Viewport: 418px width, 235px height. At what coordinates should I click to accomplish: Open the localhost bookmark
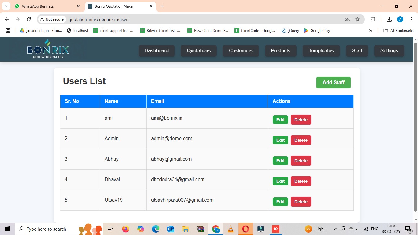click(77, 31)
